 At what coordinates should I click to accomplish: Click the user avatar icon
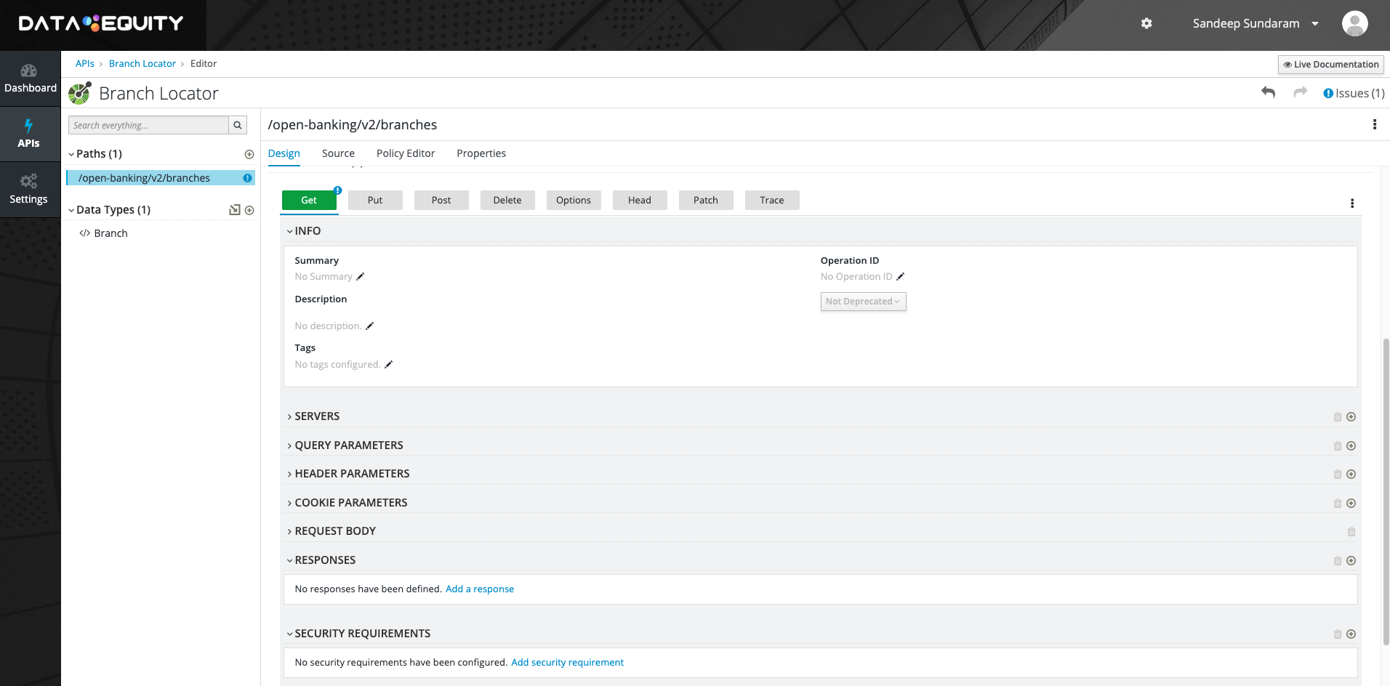pos(1354,23)
